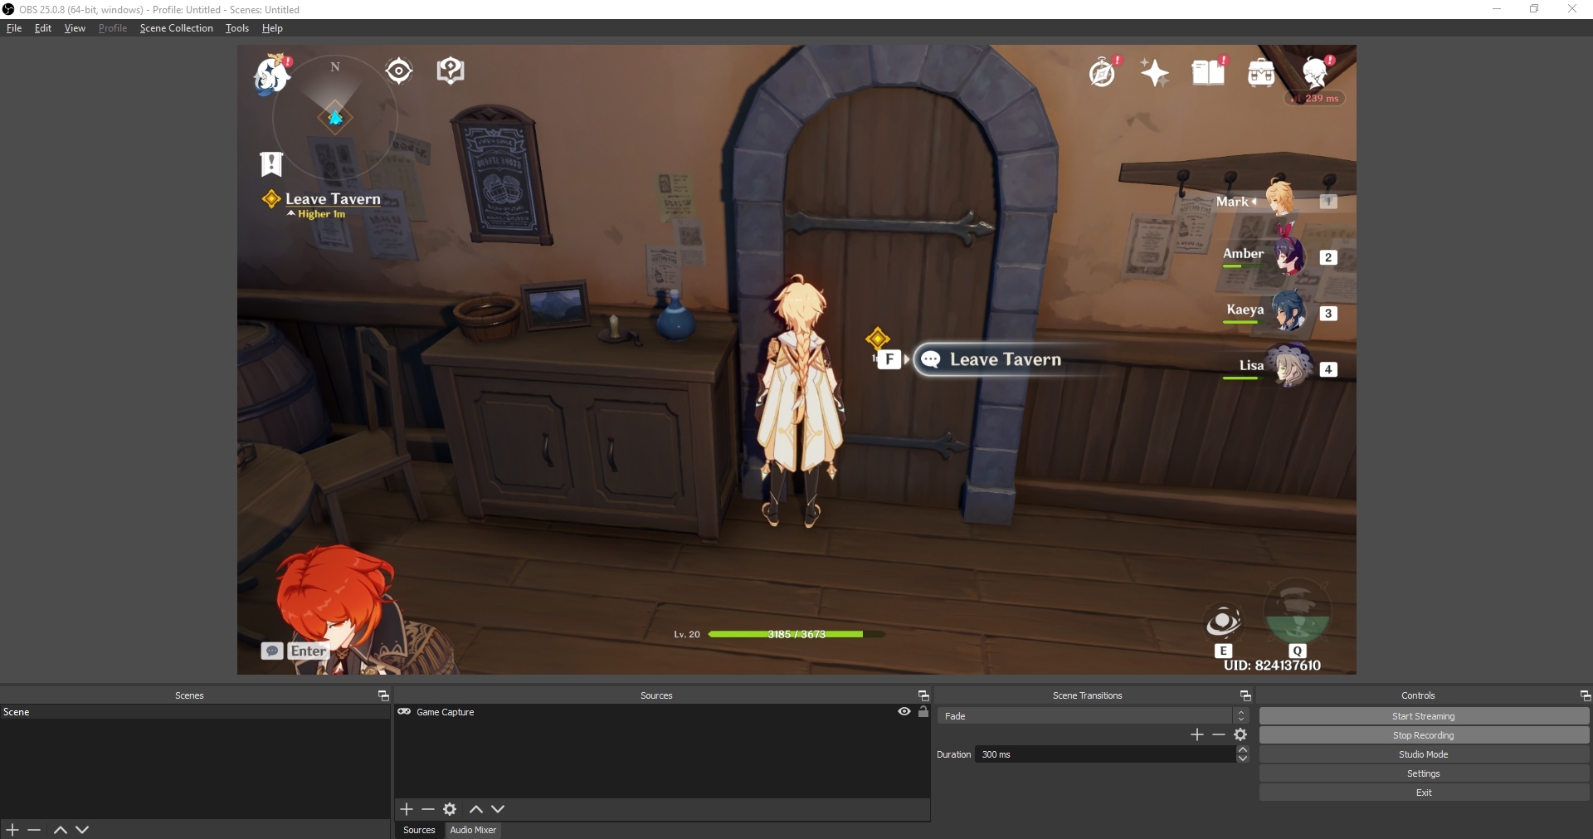Click the Exit button in Controls
Image resolution: width=1593 pixels, height=839 pixels.
coord(1424,793)
